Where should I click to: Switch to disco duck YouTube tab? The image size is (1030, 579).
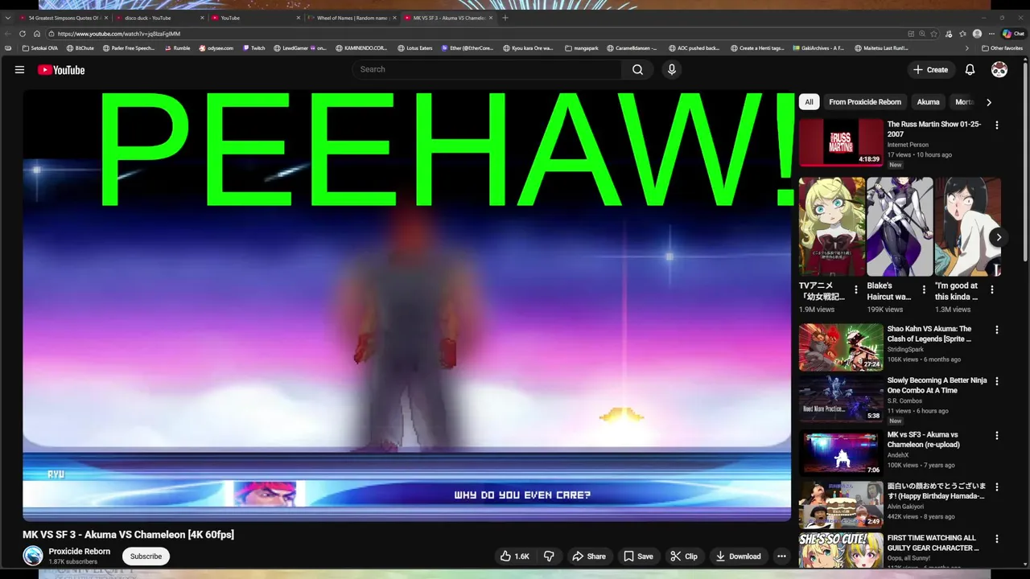click(159, 18)
